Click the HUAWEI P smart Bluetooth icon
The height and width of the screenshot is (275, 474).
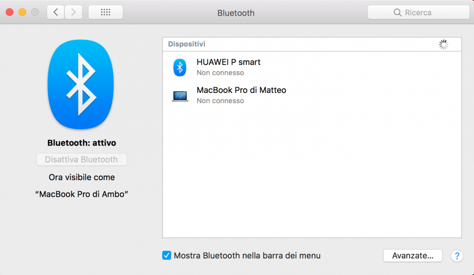[180, 67]
